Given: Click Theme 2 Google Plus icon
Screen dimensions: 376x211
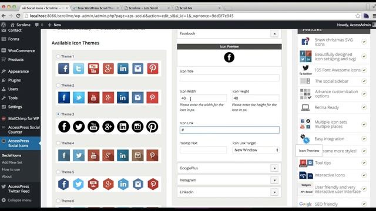Looking at the screenshot, I should [108, 97].
